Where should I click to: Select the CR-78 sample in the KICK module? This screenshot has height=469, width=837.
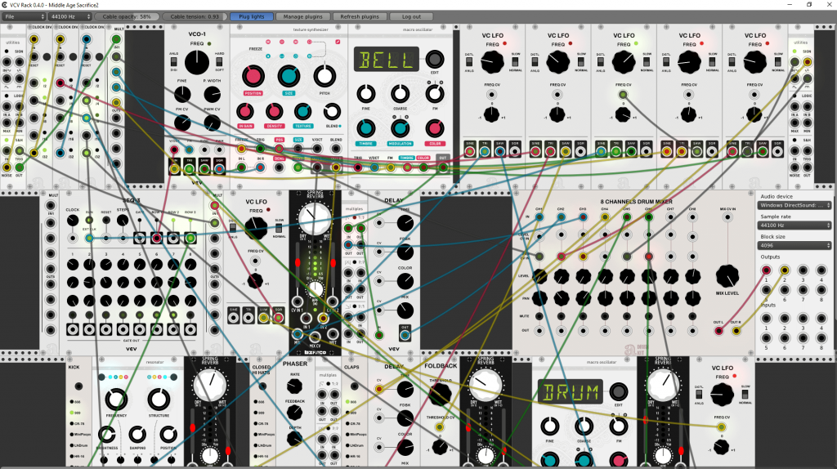[x=72, y=423]
